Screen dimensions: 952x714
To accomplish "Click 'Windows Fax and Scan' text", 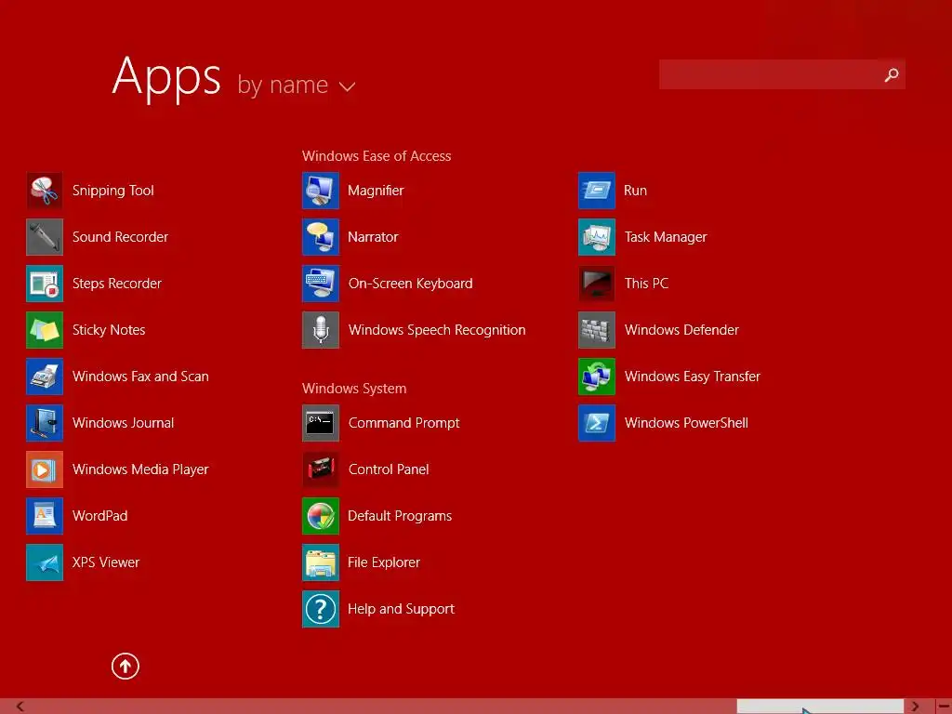I will [x=140, y=377].
